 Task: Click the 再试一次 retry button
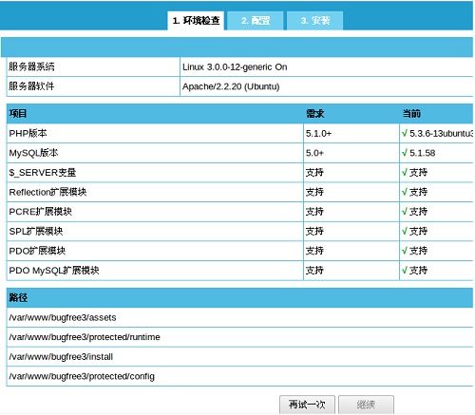307,405
